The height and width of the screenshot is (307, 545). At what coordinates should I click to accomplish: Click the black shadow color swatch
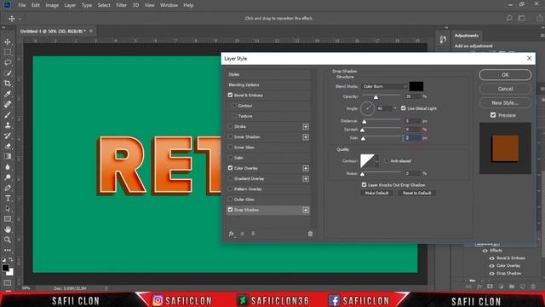[x=416, y=86]
